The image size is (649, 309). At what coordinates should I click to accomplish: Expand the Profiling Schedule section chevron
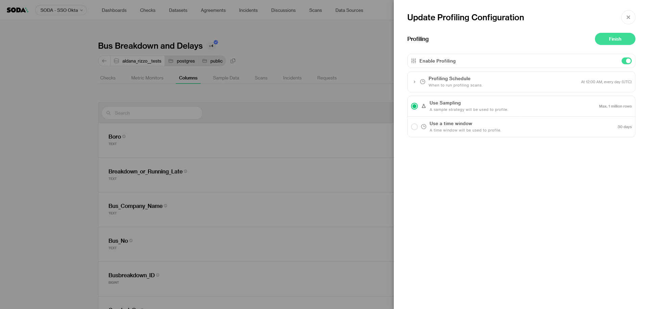click(x=414, y=82)
